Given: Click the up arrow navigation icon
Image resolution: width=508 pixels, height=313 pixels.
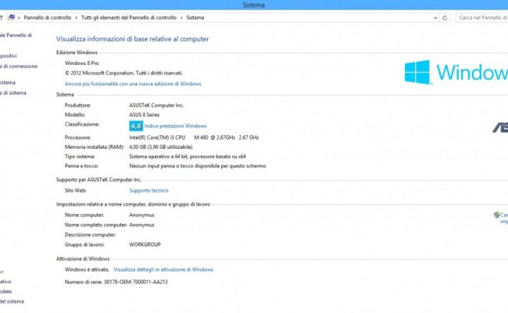Looking at the screenshot, I should point(2,17).
